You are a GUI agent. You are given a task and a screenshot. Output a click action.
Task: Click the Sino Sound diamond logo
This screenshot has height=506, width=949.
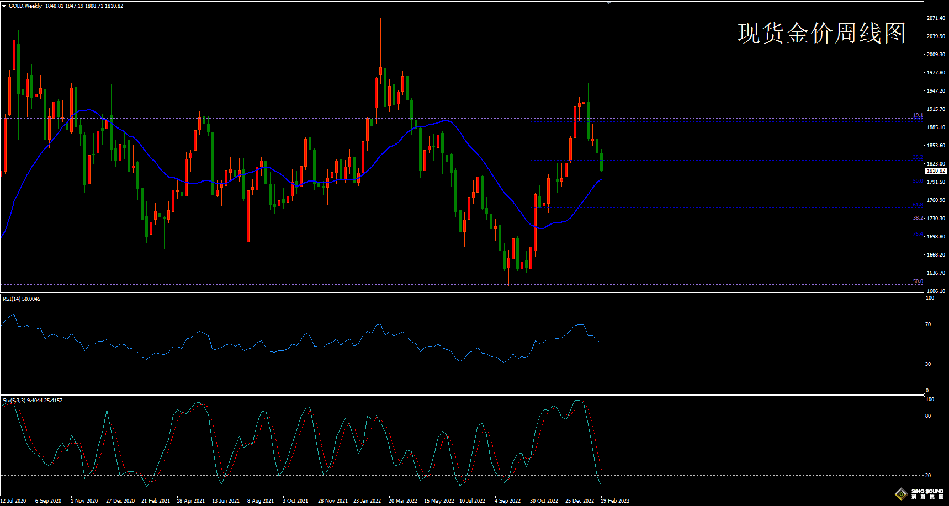[901, 493]
